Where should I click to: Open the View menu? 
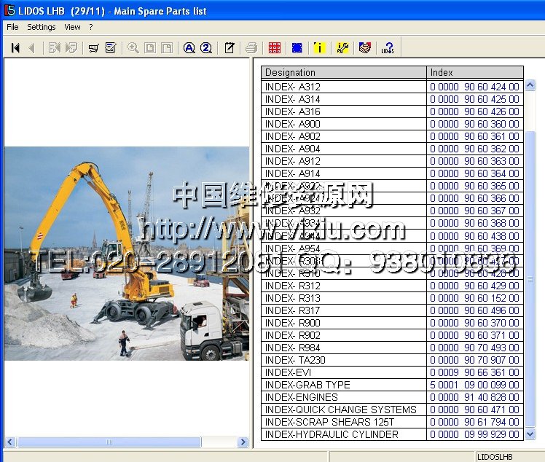pos(73,27)
